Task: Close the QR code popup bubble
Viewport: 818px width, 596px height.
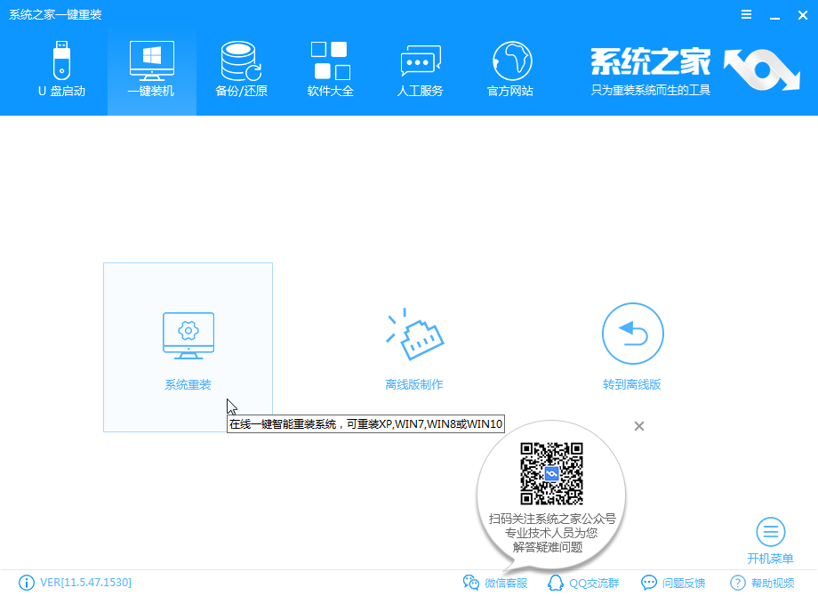Action: click(x=639, y=426)
